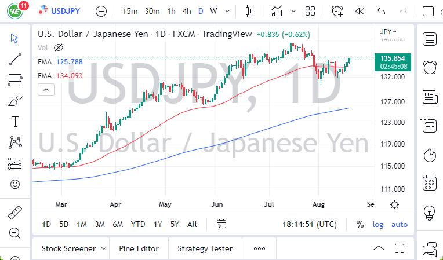Open the emoji icons tool
The width and height of the screenshot is (443, 260).
tap(15, 185)
